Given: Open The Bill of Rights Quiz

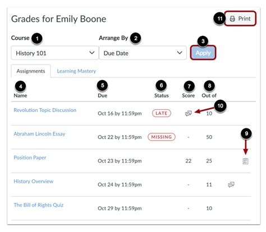Looking at the screenshot, I should (39, 205).
